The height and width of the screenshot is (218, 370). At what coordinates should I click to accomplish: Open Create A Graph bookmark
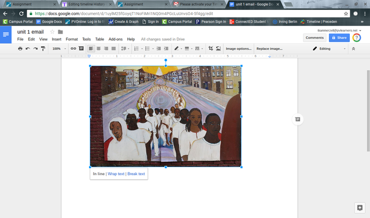(124, 22)
